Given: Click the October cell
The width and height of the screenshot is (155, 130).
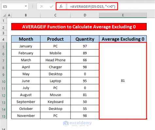Looking at the screenshot, I should [26, 109].
